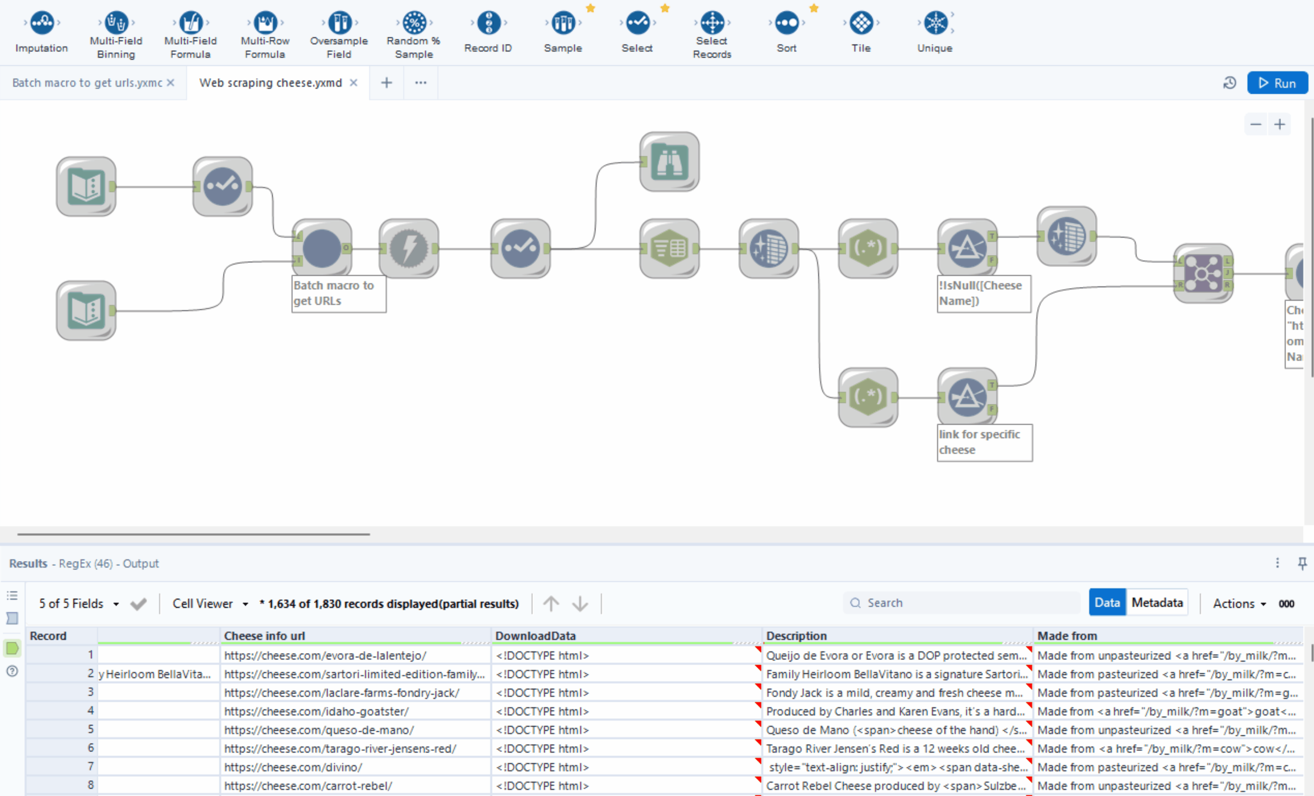Select the Imputation tool icon

point(41,23)
